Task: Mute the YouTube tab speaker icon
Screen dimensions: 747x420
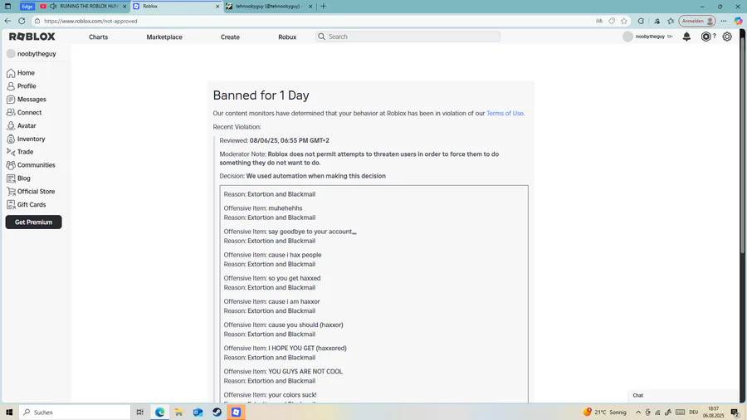Action: coord(53,6)
